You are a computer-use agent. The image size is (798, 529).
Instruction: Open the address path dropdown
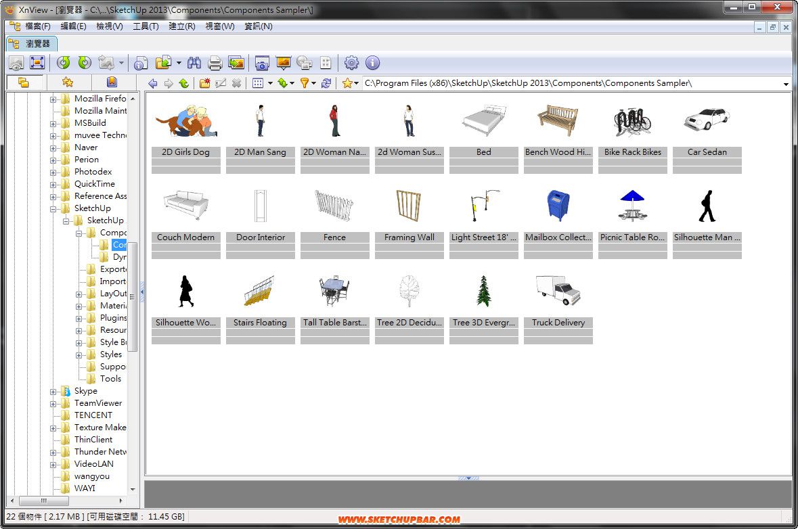tap(786, 84)
